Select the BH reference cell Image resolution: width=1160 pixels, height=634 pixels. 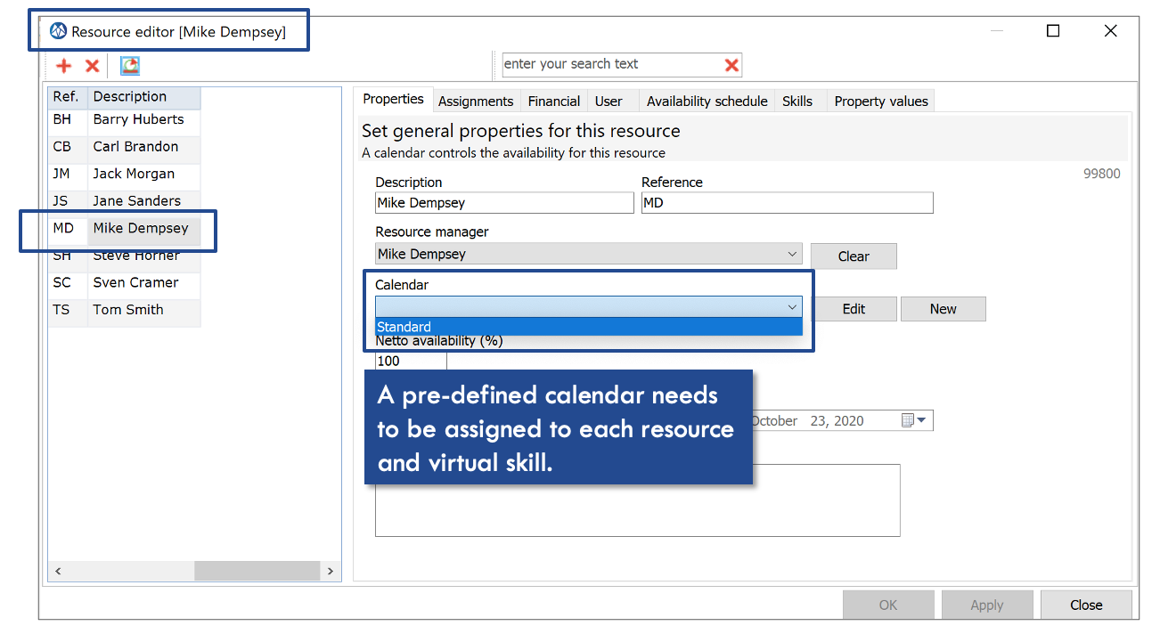click(x=68, y=119)
